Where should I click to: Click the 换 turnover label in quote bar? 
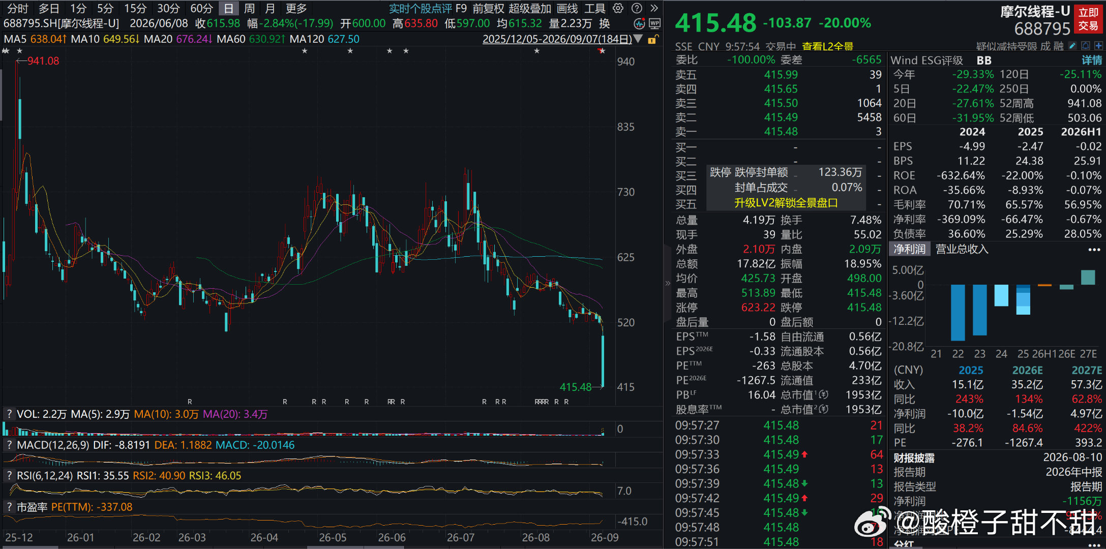(605, 23)
